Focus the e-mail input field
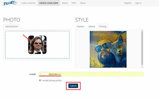This screenshot has width=159, height=99. click(91, 74)
